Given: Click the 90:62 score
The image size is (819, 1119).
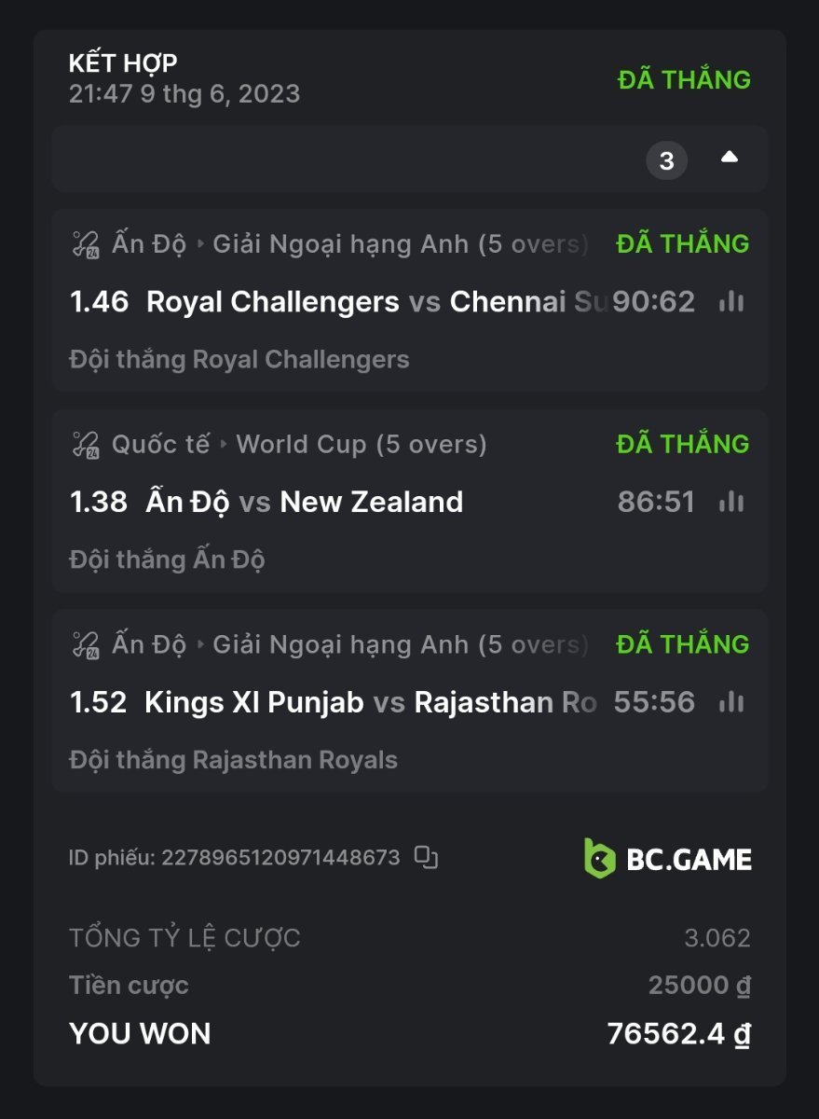Looking at the screenshot, I should (655, 302).
